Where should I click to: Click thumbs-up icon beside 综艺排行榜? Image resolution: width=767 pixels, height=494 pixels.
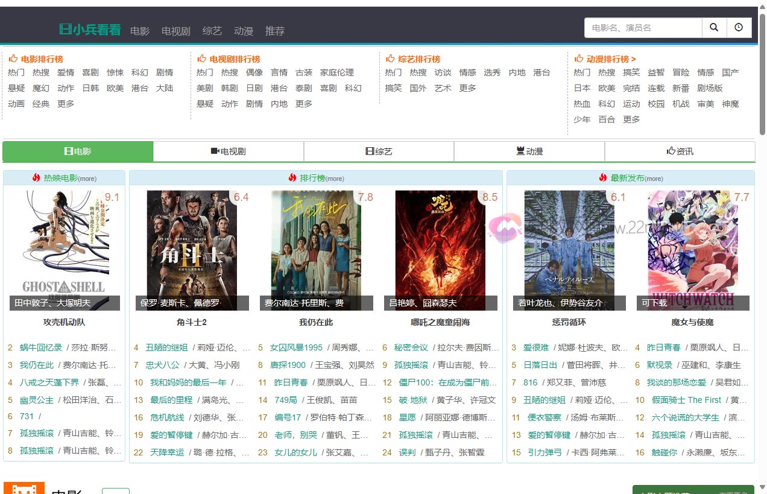pos(390,59)
